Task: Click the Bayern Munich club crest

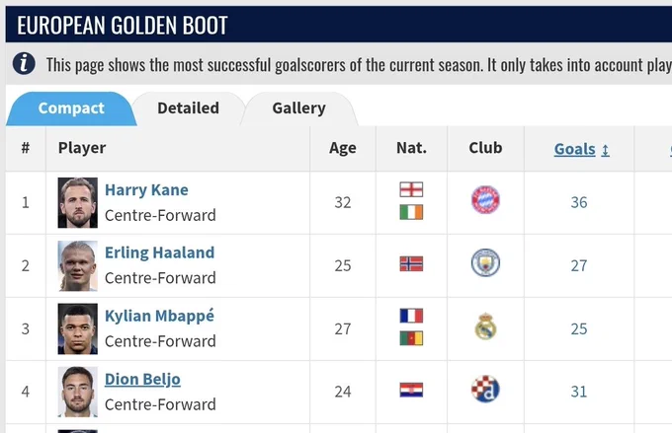Action: coord(485,199)
